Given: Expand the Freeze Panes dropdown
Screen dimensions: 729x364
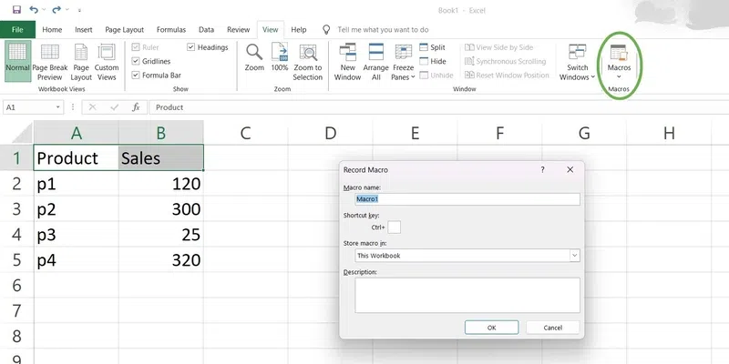Looking at the screenshot, I should coord(403,61).
